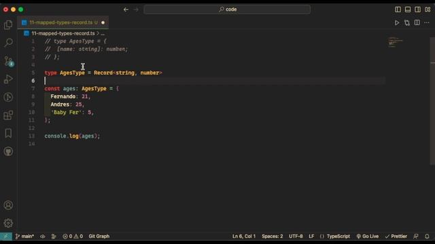435x244 pixels.
Task: Click 11-mapped-types-record.ts in the breadcrumb
Action: point(63,33)
